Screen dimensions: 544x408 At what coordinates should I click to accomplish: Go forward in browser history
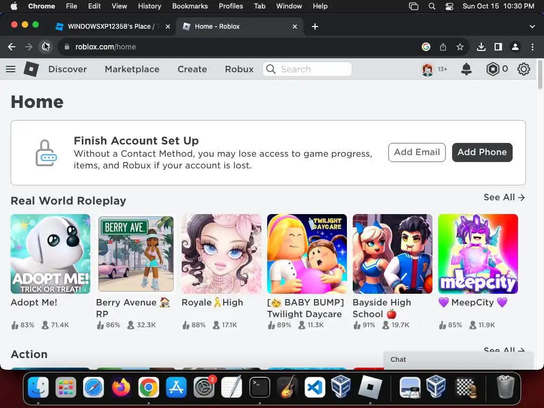(x=29, y=47)
